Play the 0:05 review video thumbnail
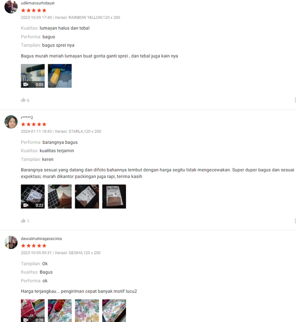296x322 pixels. [33, 76]
